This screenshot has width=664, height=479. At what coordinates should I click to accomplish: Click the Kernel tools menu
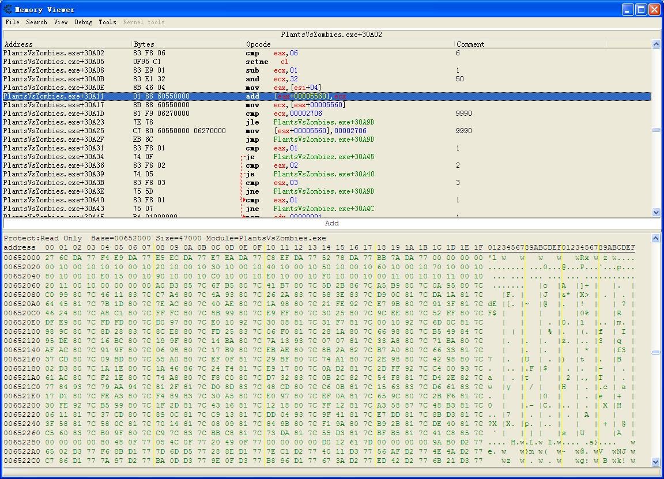(x=144, y=22)
